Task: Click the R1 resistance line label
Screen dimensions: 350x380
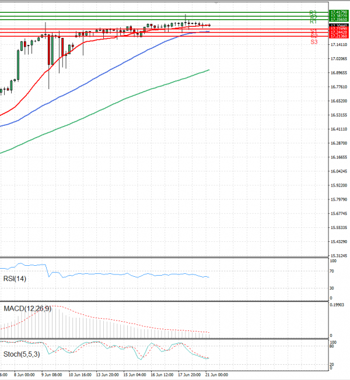Action: click(x=313, y=22)
